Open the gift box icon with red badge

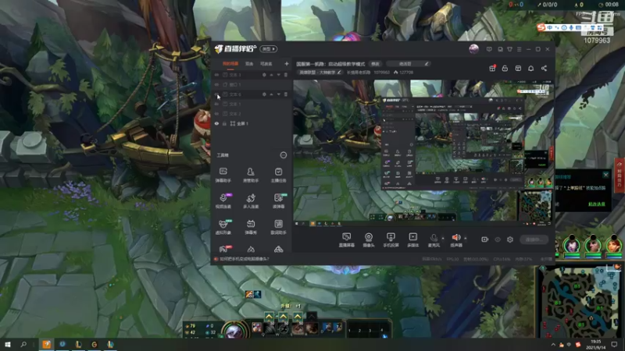click(492, 68)
